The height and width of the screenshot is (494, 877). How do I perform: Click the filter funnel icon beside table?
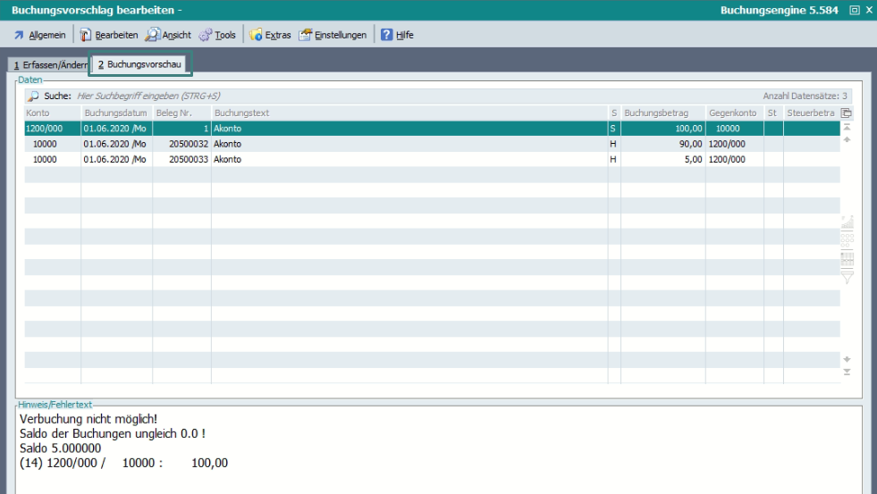(847, 278)
